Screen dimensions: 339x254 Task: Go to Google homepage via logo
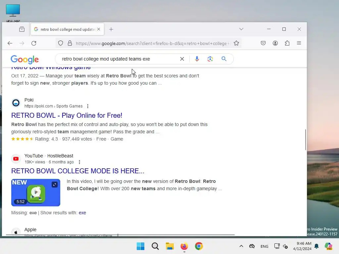[x=24, y=60]
